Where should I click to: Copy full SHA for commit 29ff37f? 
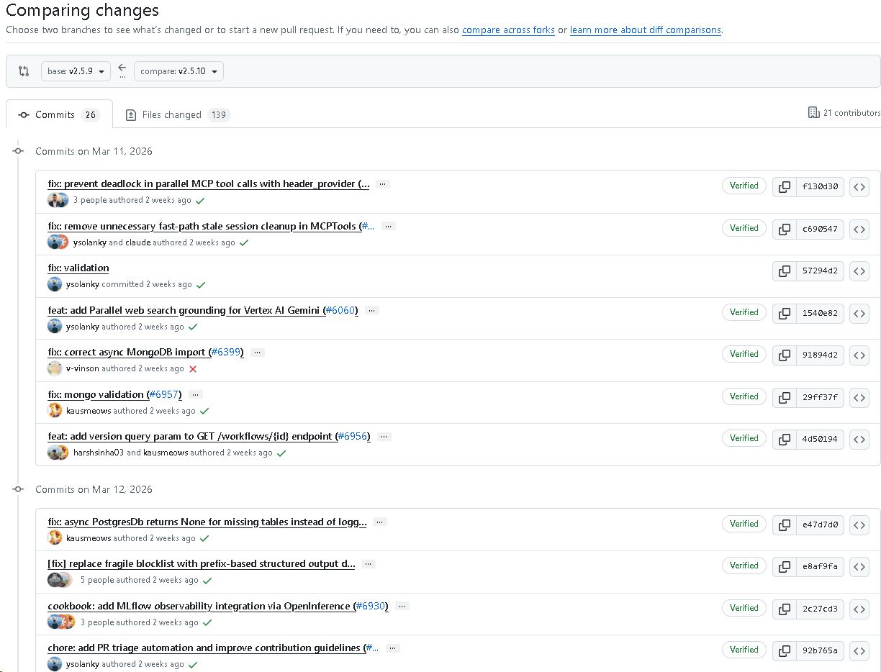(x=785, y=398)
